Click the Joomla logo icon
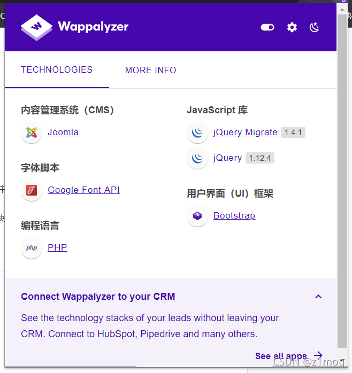352x373 pixels. (32, 133)
